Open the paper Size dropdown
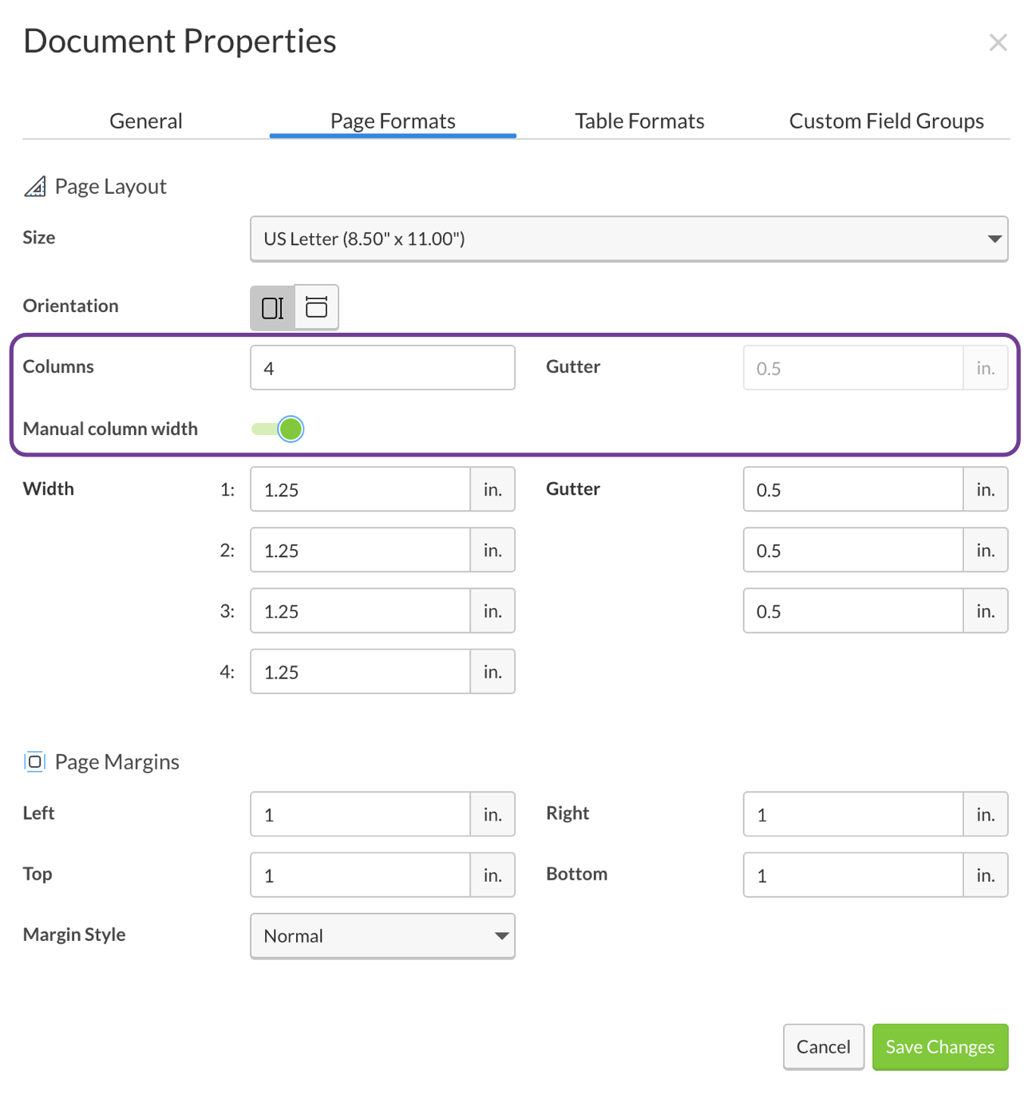Image resolution: width=1036 pixels, height=1095 pixels. 629,239
